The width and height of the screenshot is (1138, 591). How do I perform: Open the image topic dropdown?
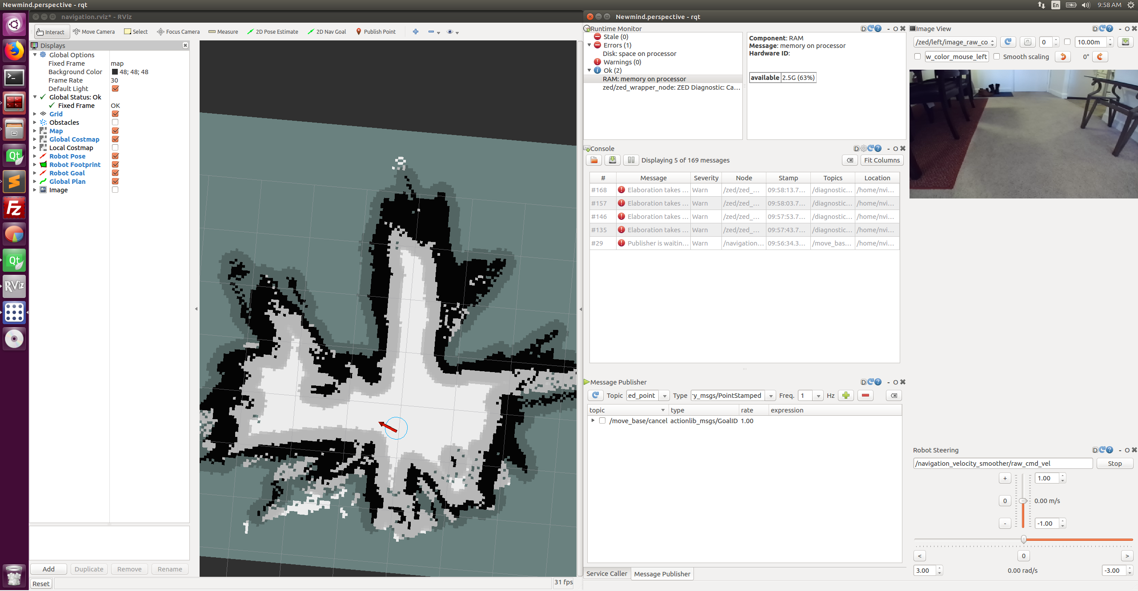click(955, 42)
